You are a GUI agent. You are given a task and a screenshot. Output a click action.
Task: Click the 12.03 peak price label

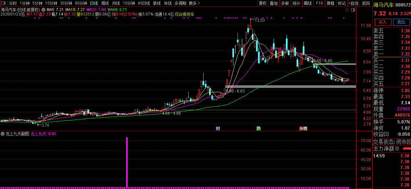point(260,20)
